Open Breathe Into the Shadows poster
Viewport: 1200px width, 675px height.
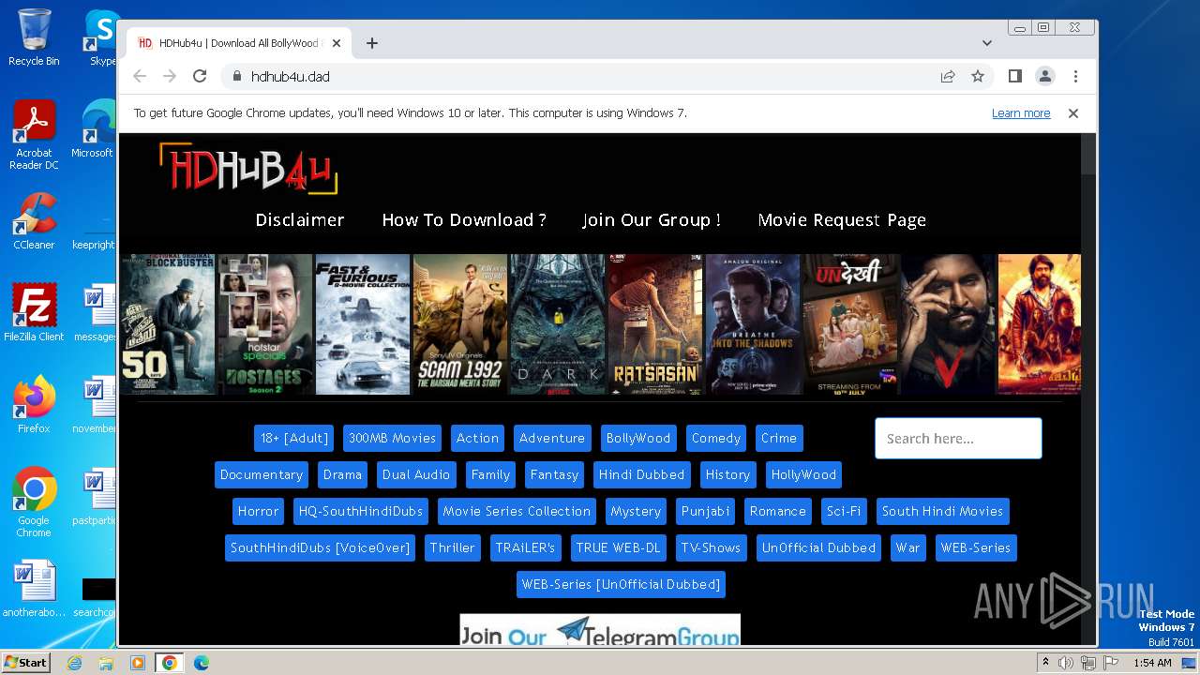753,324
